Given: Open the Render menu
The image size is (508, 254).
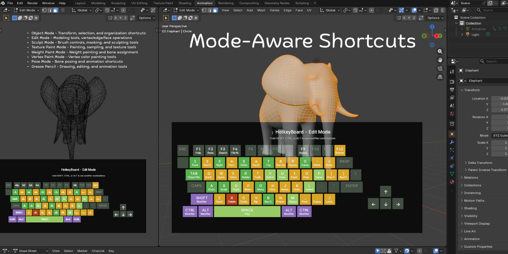Looking at the screenshot, I should tap(33, 3).
